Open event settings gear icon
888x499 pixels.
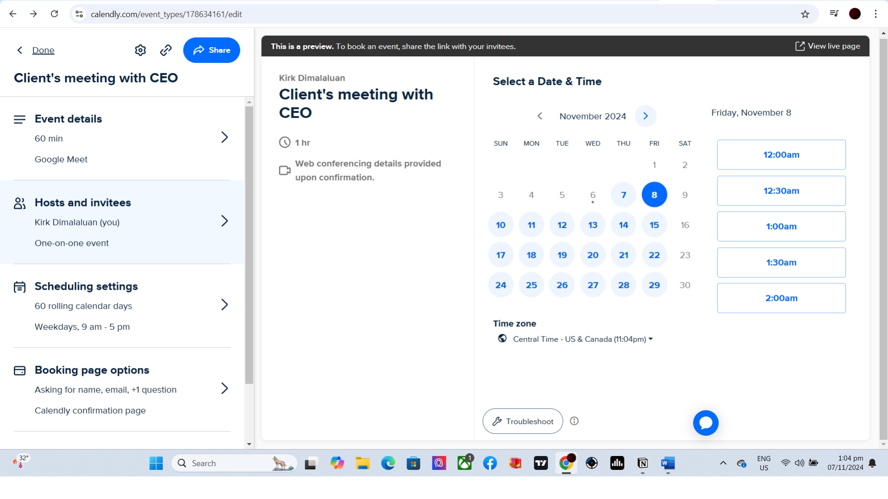[140, 50]
